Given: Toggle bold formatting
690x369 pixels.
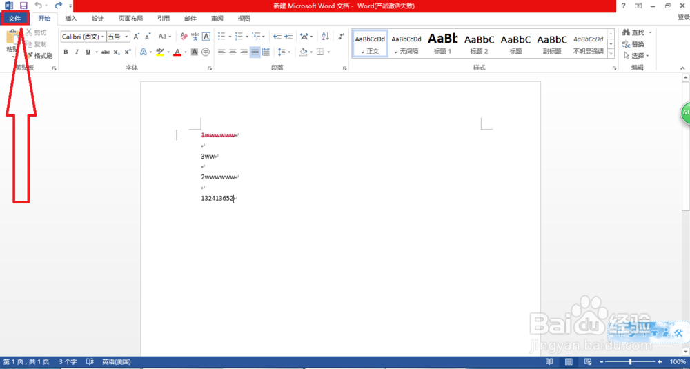Looking at the screenshot, I should [x=66, y=52].
